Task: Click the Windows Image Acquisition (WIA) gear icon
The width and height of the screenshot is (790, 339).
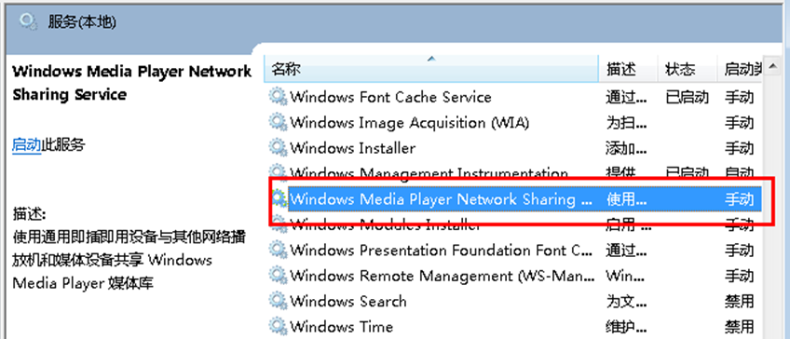Action: (x=279, y=122)
